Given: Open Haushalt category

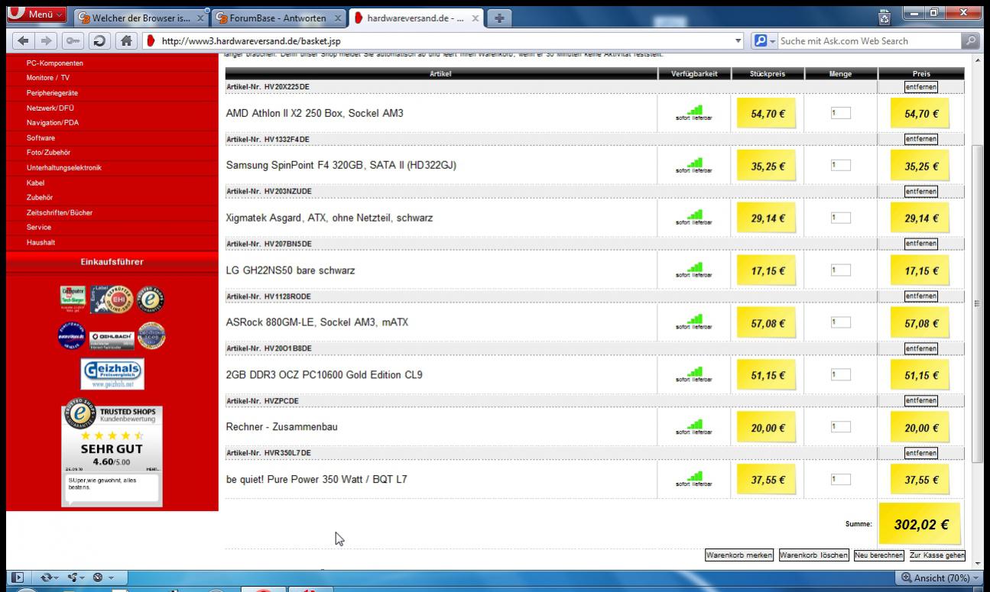Looking at the screenshot, I should tap(41, 243).
